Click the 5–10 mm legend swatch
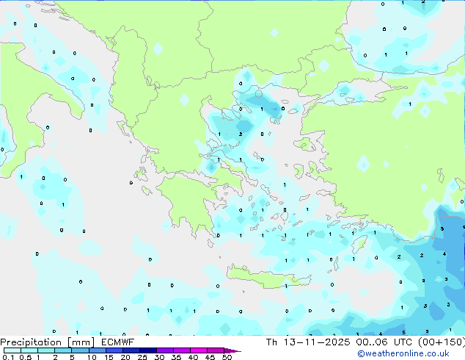 [x=80, y=350]
